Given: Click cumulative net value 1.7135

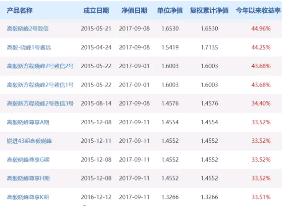Looking at the screenshot, I should pyautogui.click(x=209, y=47).
